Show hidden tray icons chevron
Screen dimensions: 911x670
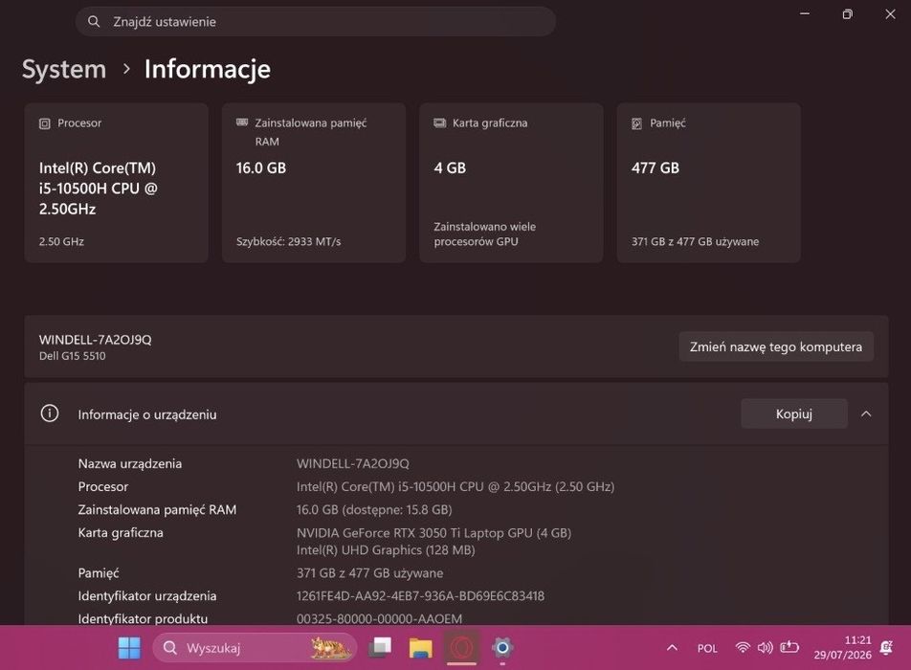tap(672, 647)
